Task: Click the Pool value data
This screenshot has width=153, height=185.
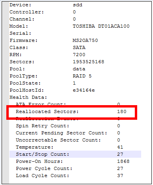Action: click(x=79, y=69)
